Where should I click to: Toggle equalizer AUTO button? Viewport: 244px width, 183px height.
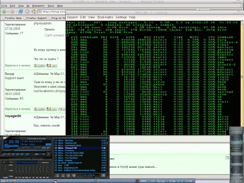point(11,163)
